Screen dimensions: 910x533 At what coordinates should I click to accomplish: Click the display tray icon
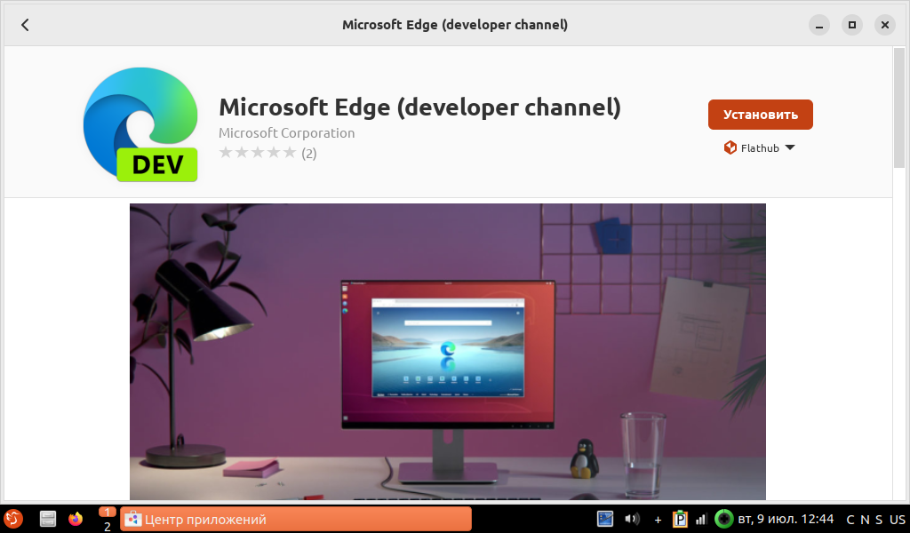click(605, 519)
